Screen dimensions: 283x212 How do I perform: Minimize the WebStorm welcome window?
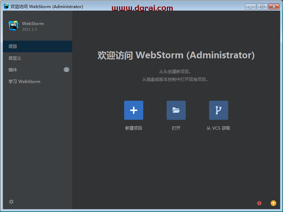pos(250,7)
